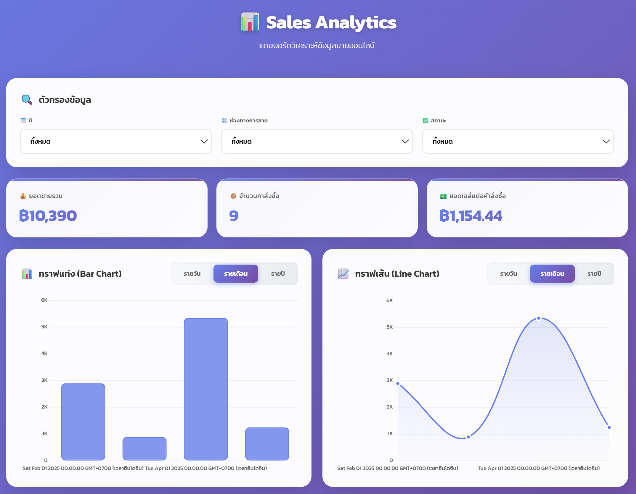The height and width of the screenshot is (494, 636).
Task: Click the package box icon on orders card
Action: (x=233, y=196)
